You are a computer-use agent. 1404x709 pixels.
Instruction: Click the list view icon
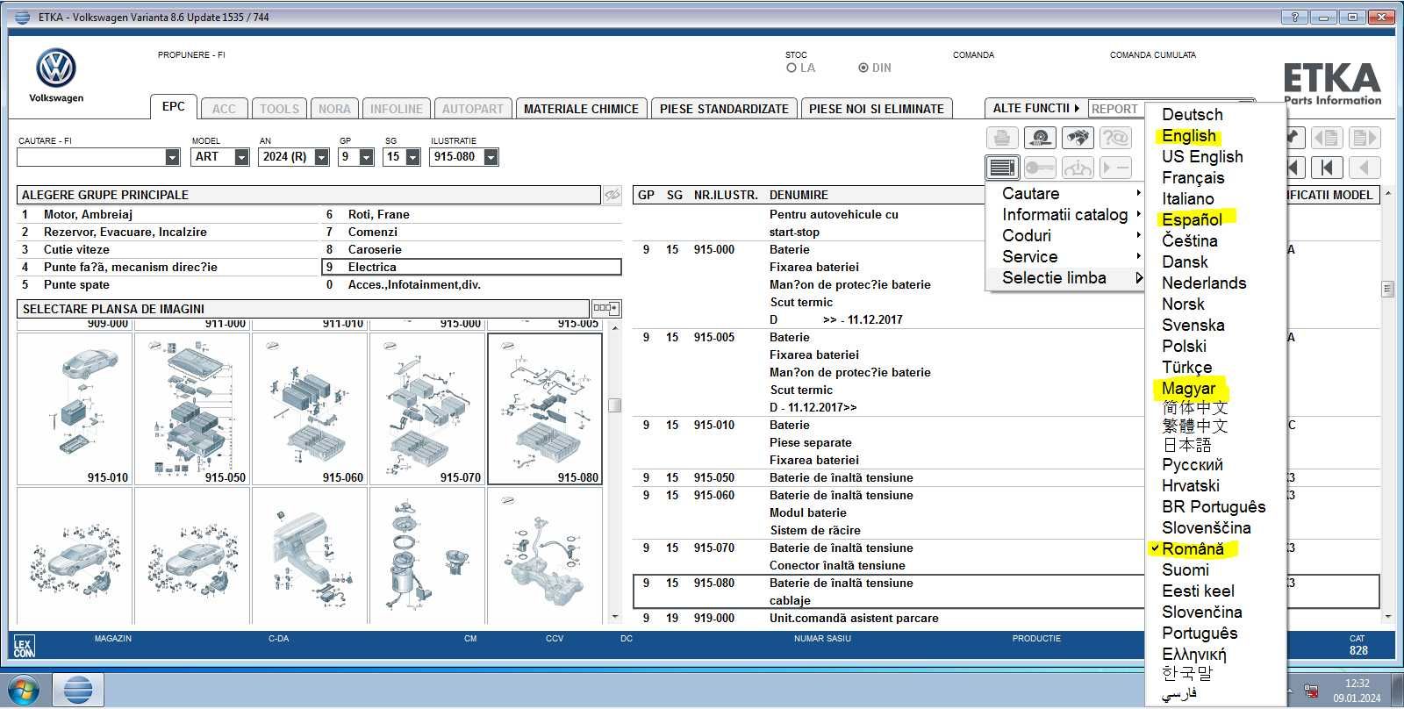[1002, 168]
